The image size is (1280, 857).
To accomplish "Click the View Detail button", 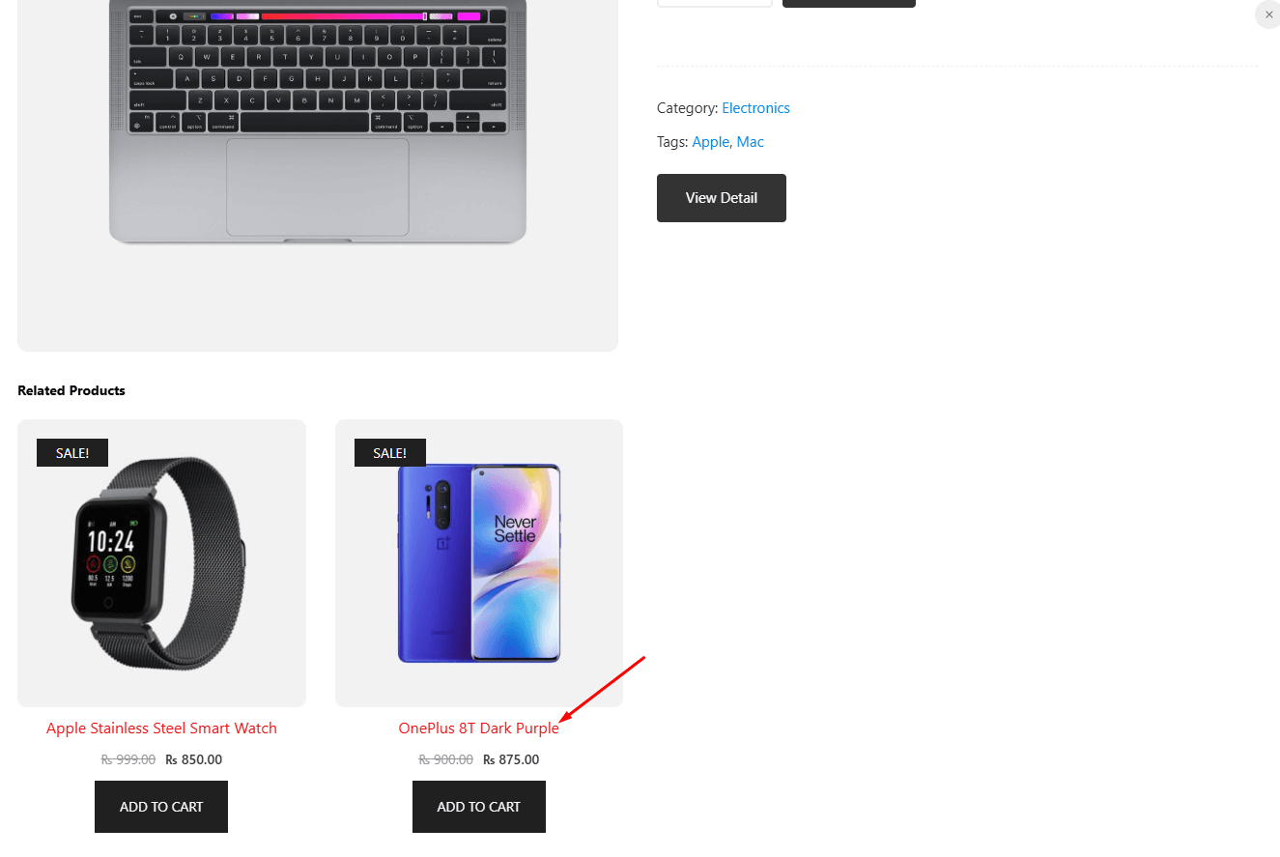I will coord(721,198).
